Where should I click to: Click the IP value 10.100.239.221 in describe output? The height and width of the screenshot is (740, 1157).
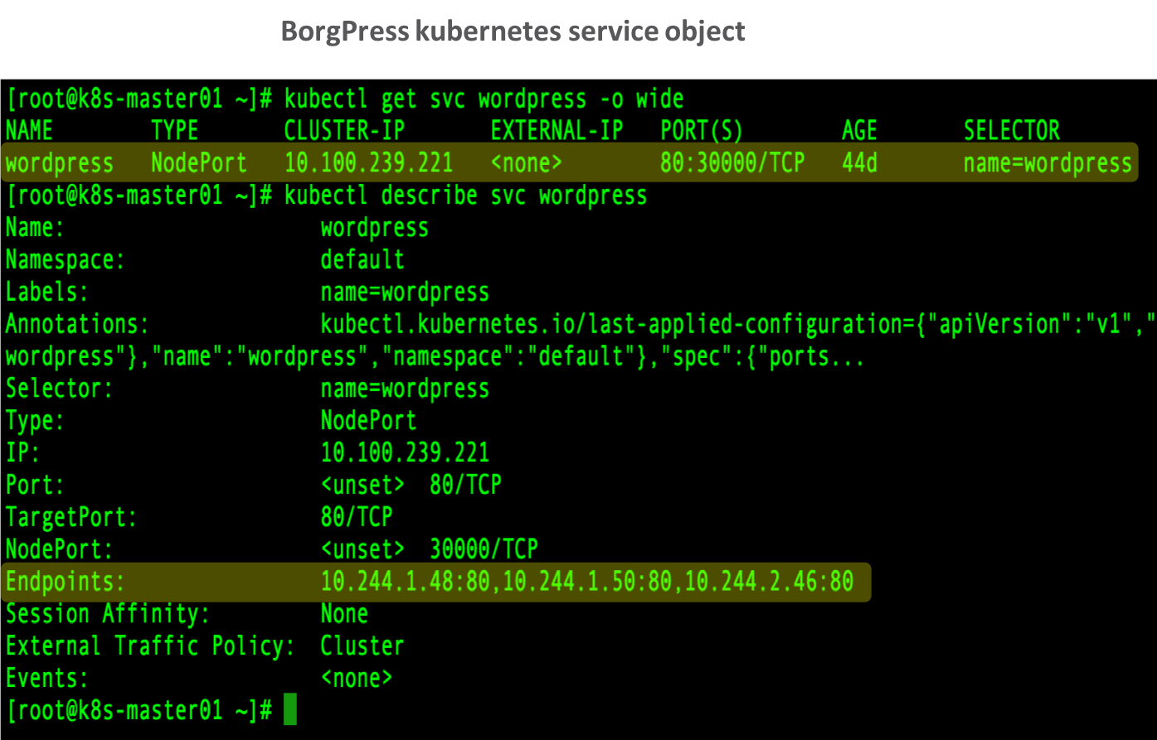(x=405, y=452)
